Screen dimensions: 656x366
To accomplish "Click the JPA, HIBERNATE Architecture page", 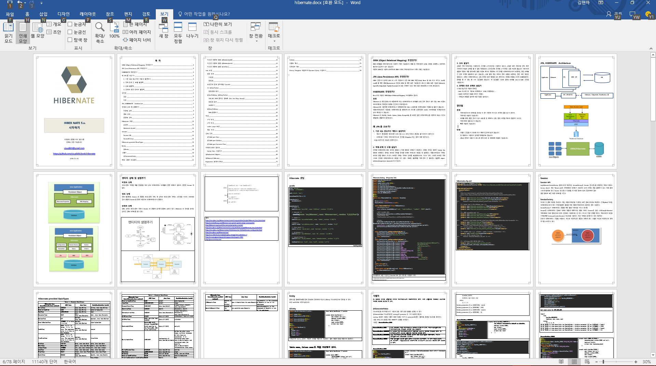I will pyautogui.click(x=576, y=111).
